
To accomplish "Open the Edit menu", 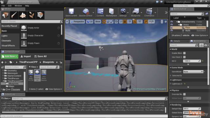I will tap(10, 6).
